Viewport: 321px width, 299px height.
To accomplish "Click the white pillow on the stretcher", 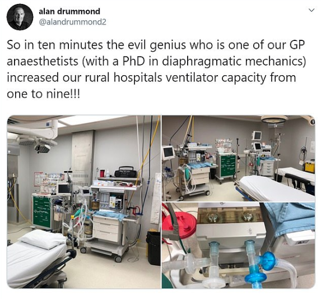I will coord(43,239).
